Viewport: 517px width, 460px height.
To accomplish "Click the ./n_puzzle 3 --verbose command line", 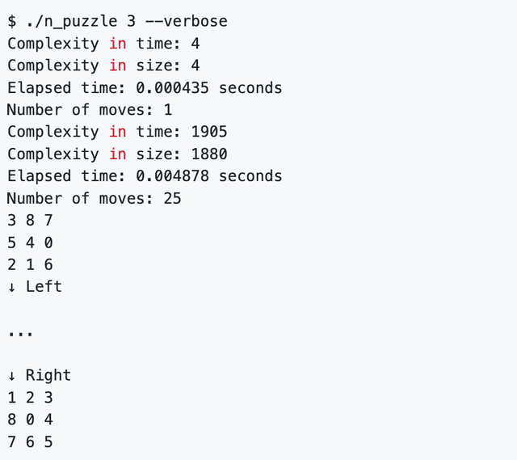I will click(117, 22).
